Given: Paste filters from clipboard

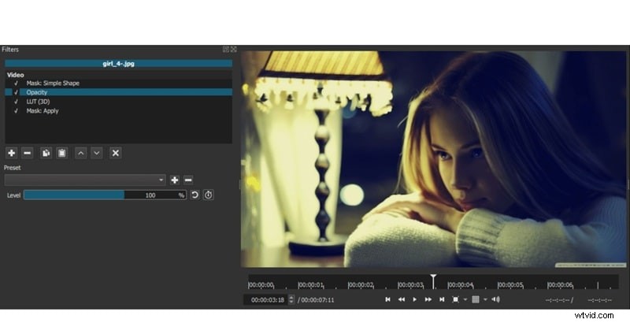Looking at the screenshot, I should [62, 153].
